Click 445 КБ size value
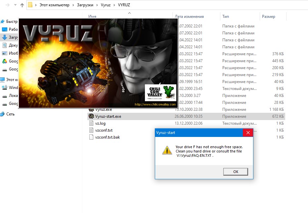308x213 pixels. pyautogui.click(x=278, y=61)
